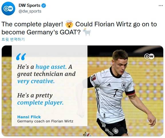Viewport: 165px width, 138px height.
Task: Click the 'very creative' highlighted text
Action: [36, 81]
